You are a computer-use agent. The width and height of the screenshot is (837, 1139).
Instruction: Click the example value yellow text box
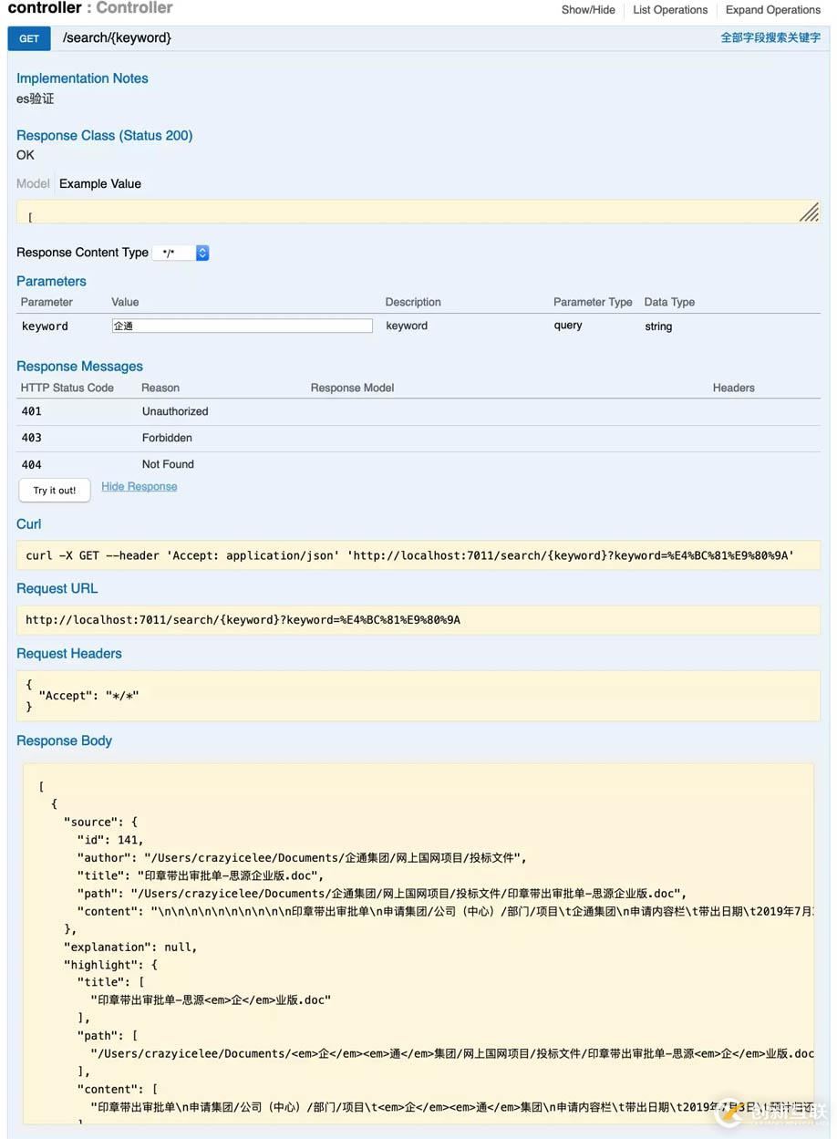click(x=418, y=212)
